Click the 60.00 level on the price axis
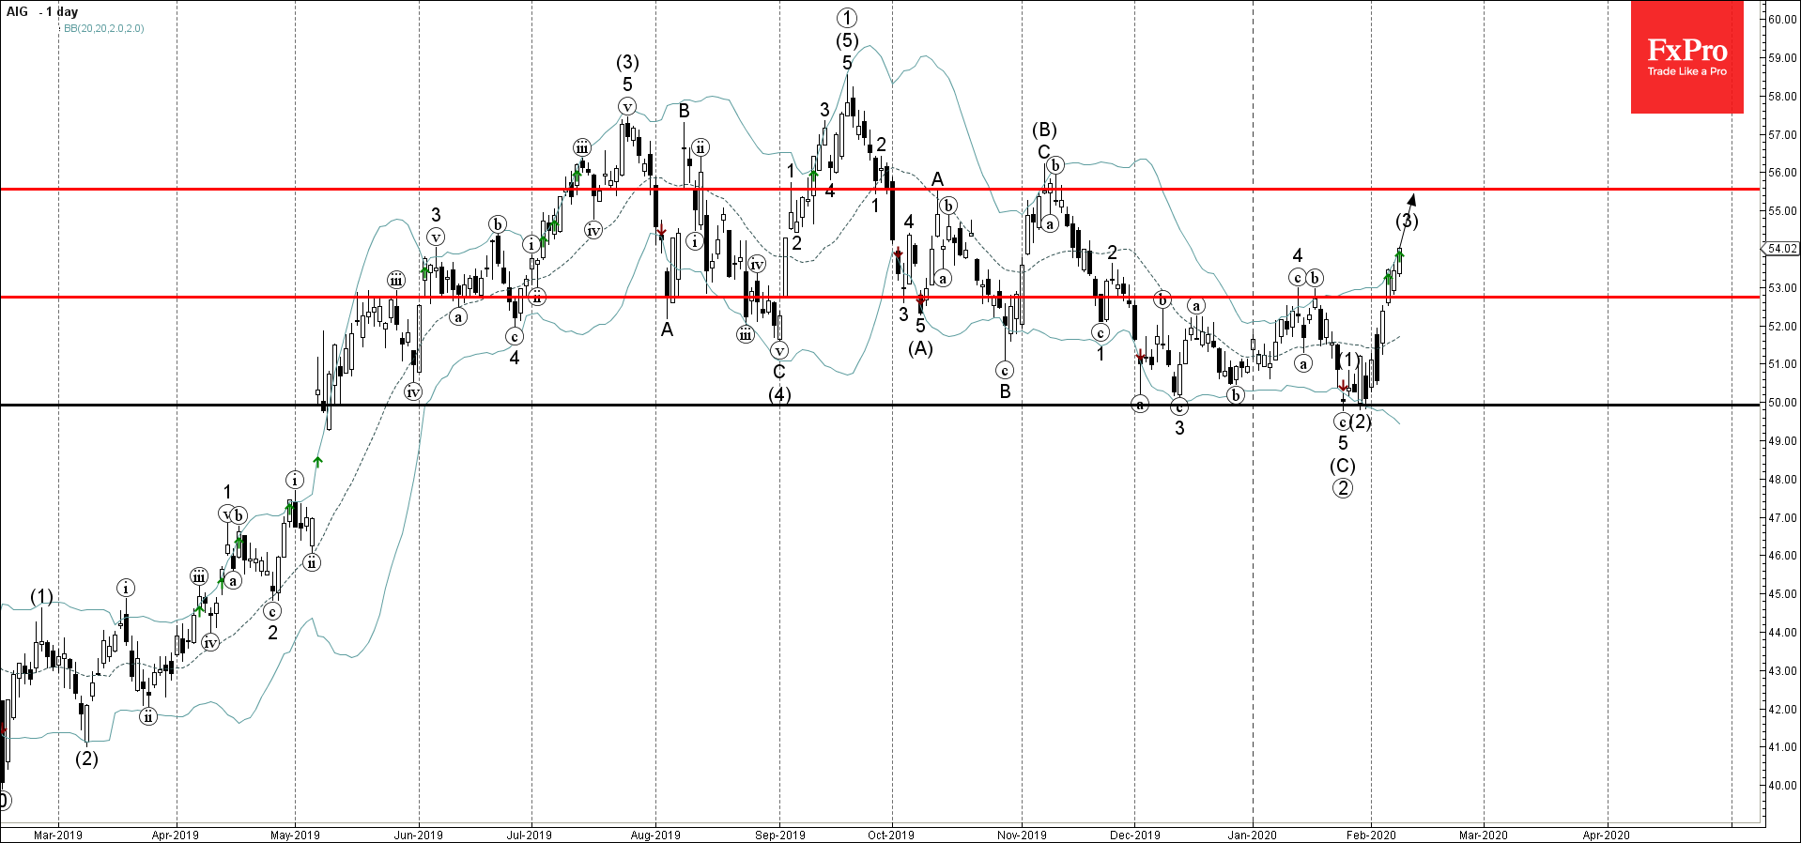1801x843 pixels. click(x=1781, y=19)
